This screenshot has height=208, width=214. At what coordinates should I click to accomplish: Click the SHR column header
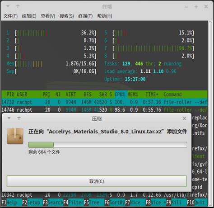(x=103, y=95)
